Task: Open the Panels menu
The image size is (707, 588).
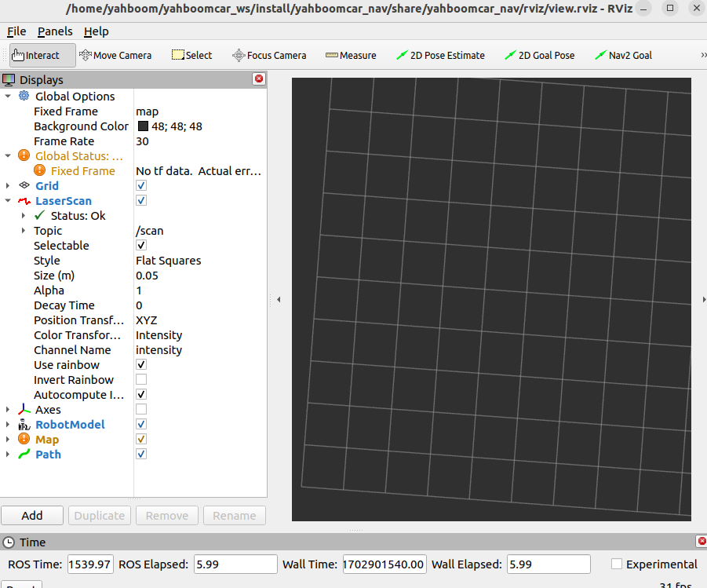Action: 55,31
